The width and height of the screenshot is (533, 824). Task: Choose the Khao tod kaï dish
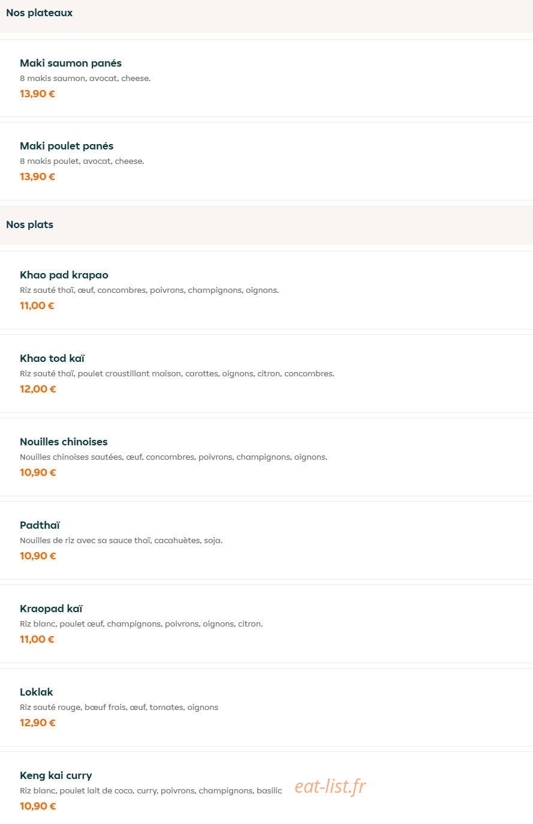coord(266,373)
